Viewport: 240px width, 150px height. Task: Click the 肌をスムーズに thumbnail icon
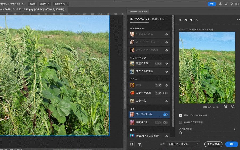point(132,34)
